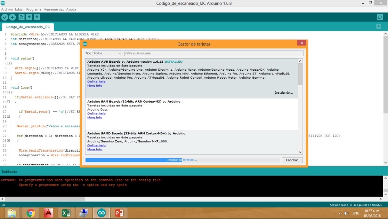The height and width of the screenshot is (219, 388).
Task: Click the Instalando... text in the AVR Boards entry
Action: 284,93
